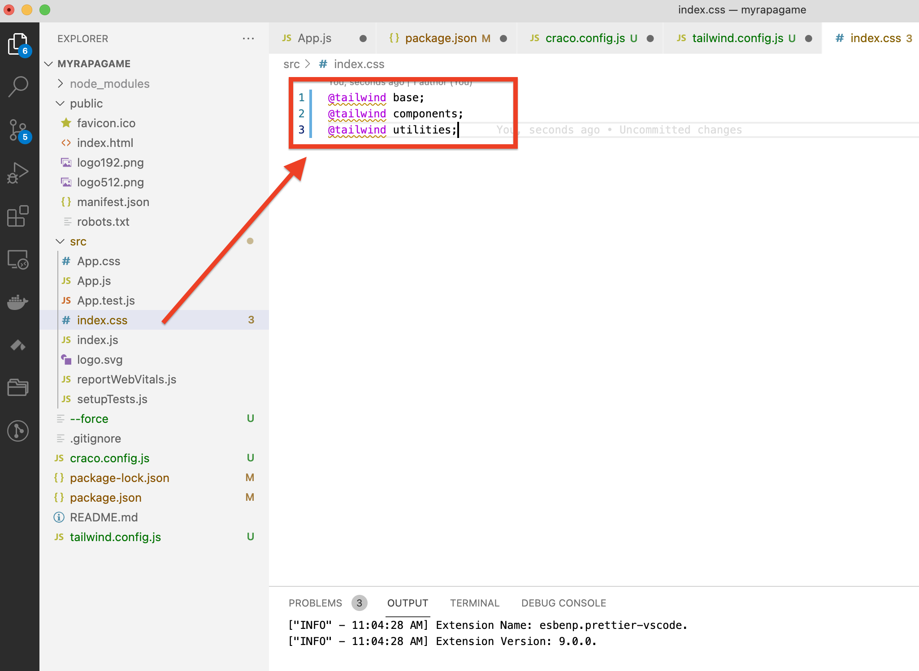Click the src breadcrumb segment
Image resolution: width=919 pixels, height=671 pixels.
(x=291, y=65)
